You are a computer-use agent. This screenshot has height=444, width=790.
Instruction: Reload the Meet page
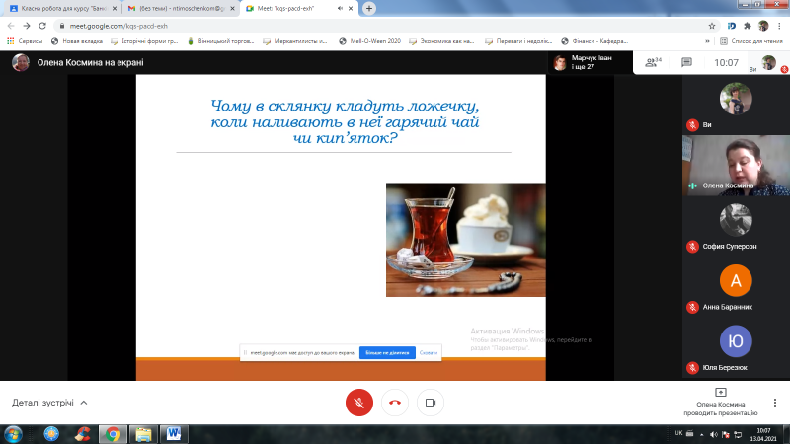click(x=42, y=26)
